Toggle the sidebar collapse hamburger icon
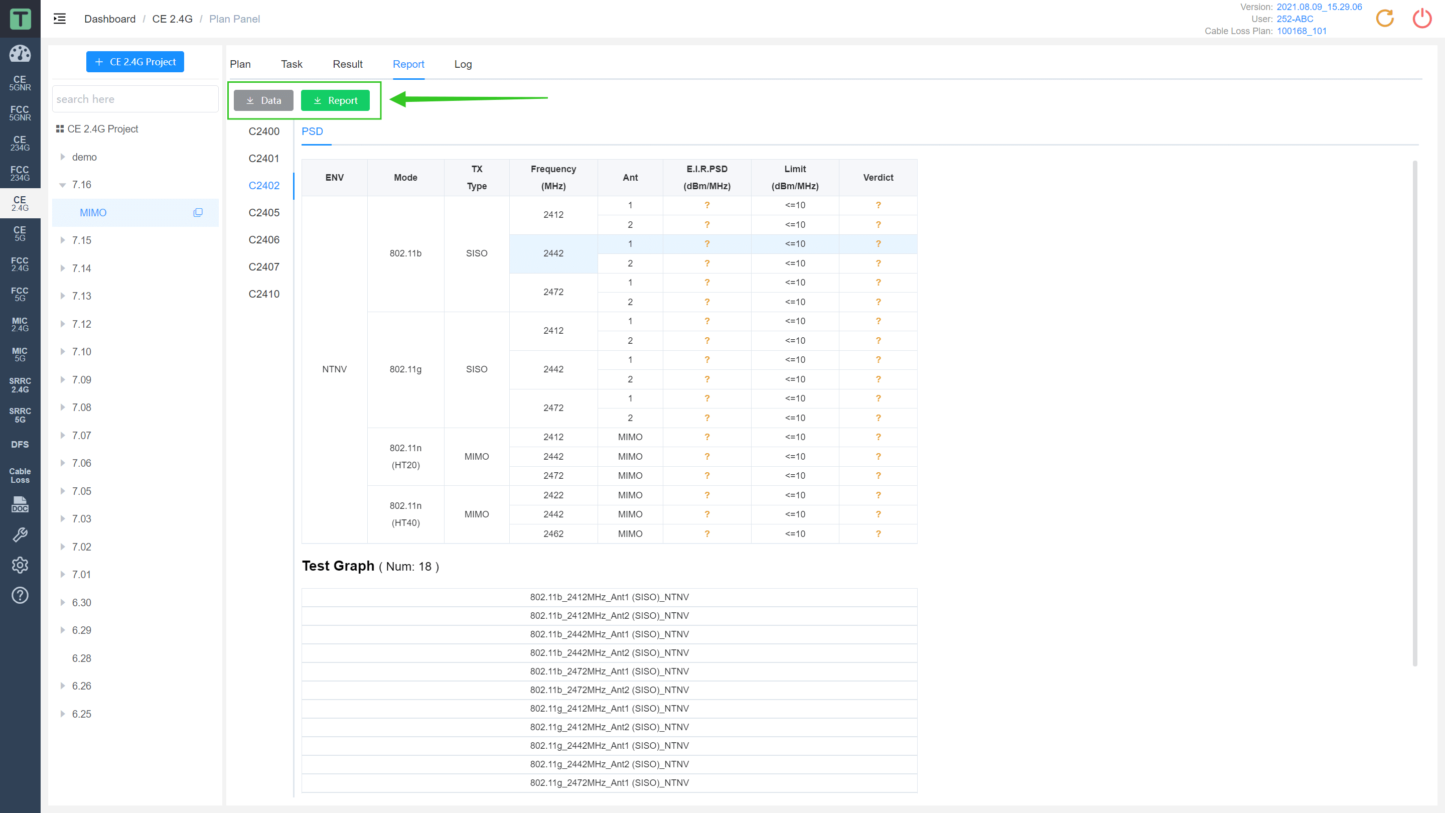 [60, 19]
